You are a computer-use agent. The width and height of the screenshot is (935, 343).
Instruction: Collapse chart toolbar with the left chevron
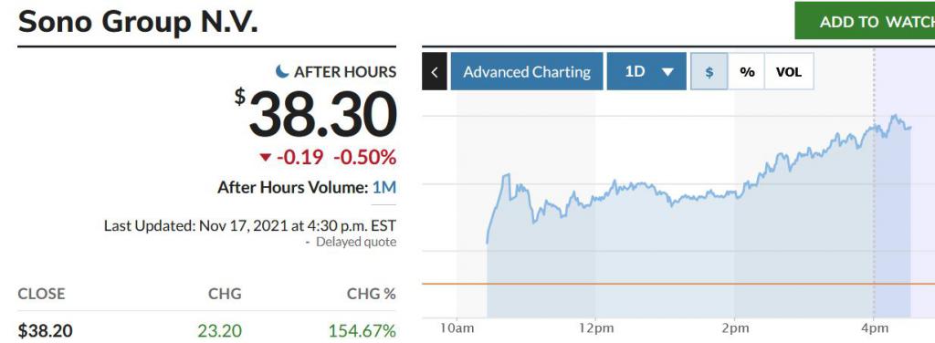click(x=435, y=71)
